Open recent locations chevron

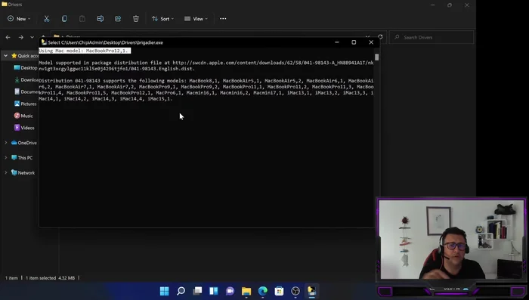[32, 37]
